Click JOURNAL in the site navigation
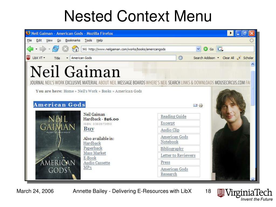Image resolution: width=276 pixels, height=207 pixels. pos(37,83)
